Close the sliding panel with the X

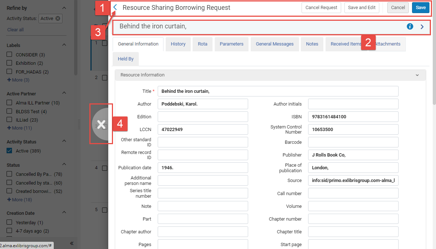pyautogui.click(x=101, y=125)
